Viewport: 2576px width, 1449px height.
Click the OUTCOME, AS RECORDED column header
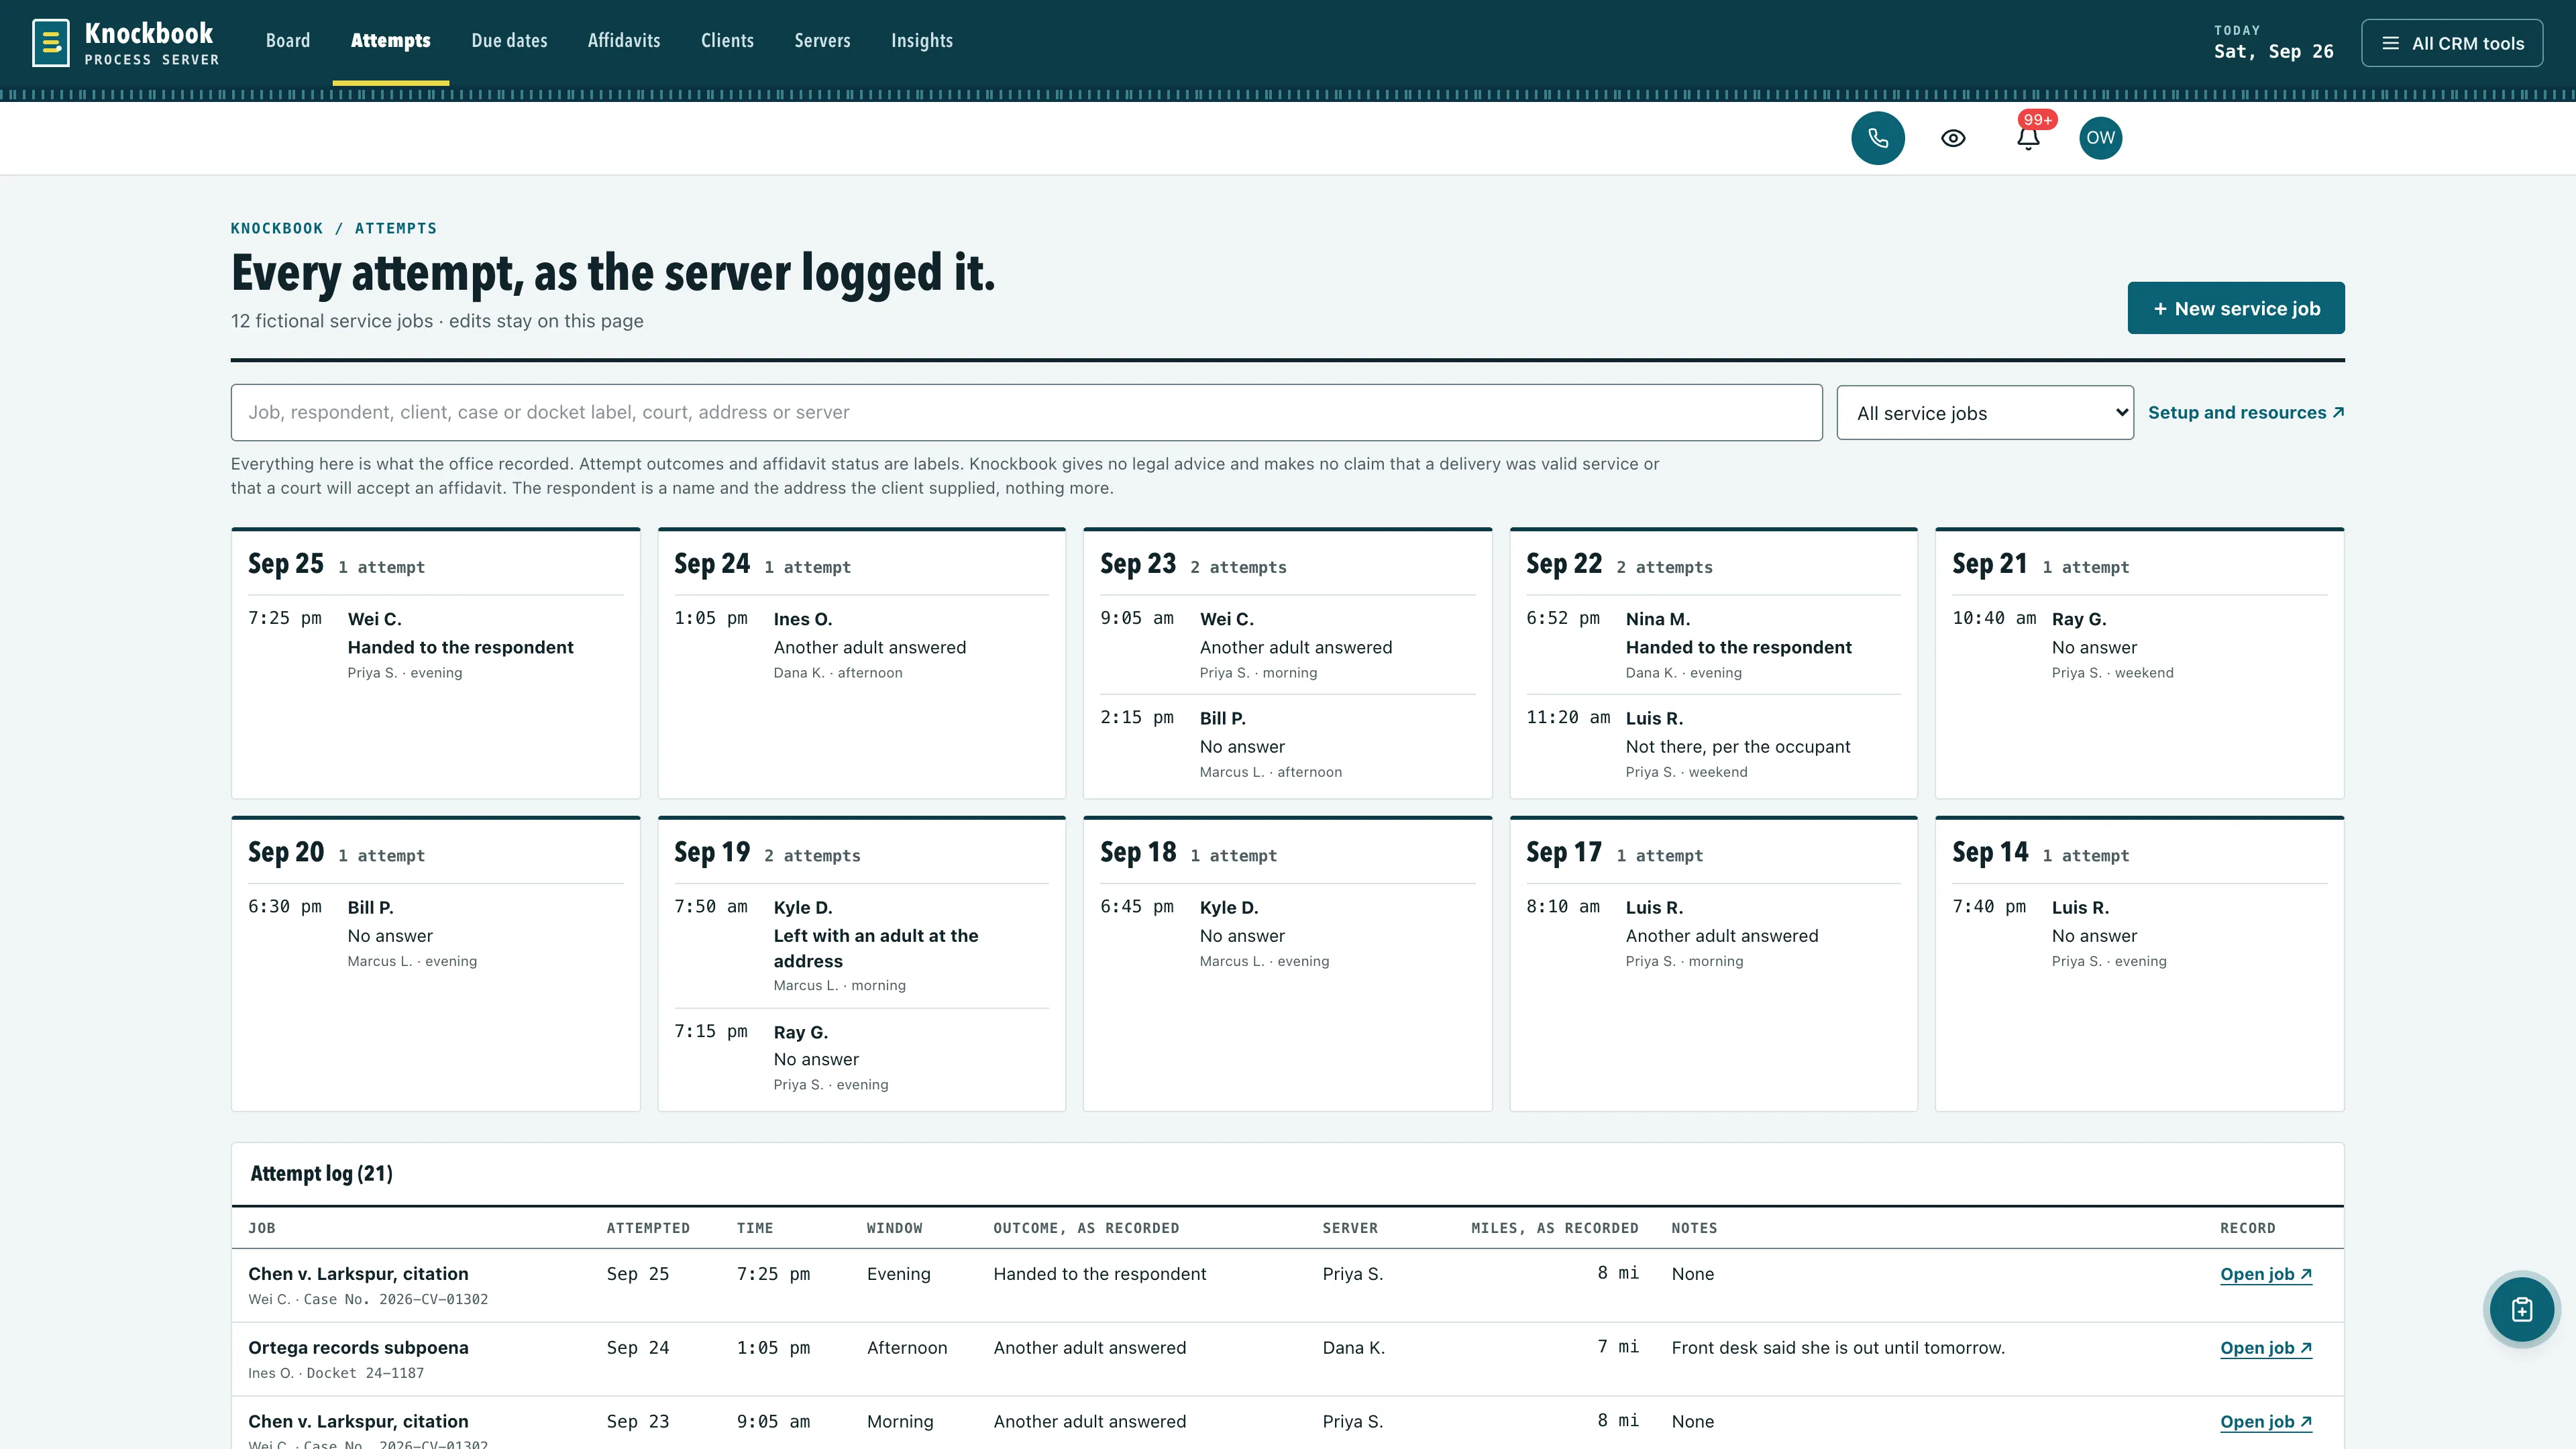click(x=1086, y=1228)
